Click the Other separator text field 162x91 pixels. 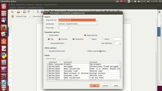pyautogui.click(x=117, y=39)
